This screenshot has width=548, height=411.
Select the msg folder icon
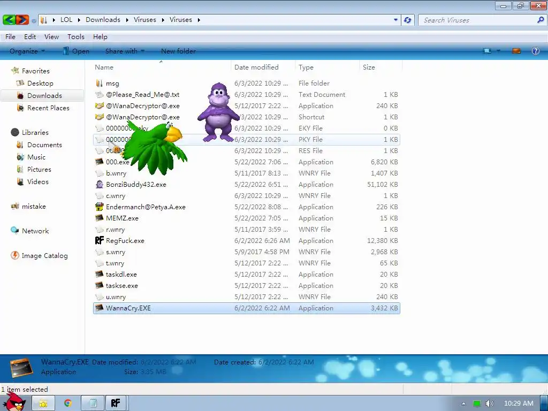99,83
